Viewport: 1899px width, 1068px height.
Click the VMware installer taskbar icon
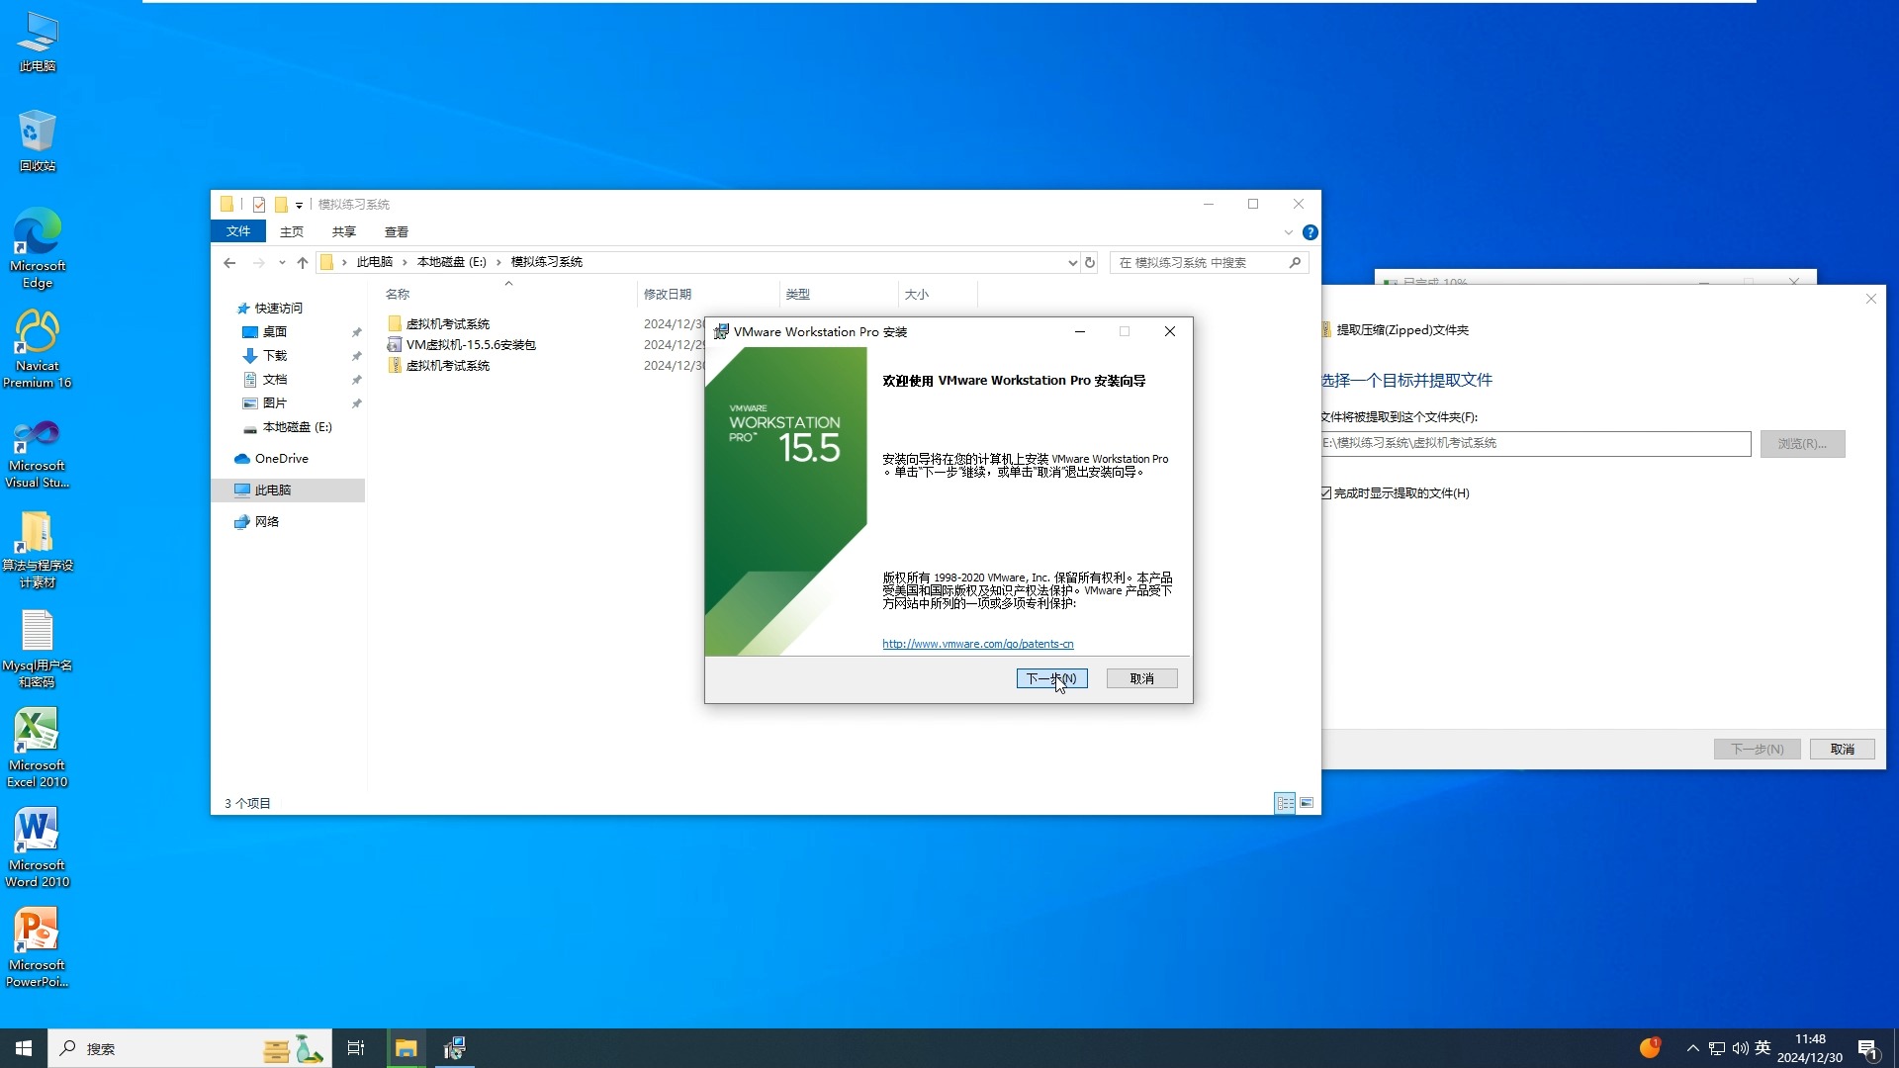coord(454,1048)
